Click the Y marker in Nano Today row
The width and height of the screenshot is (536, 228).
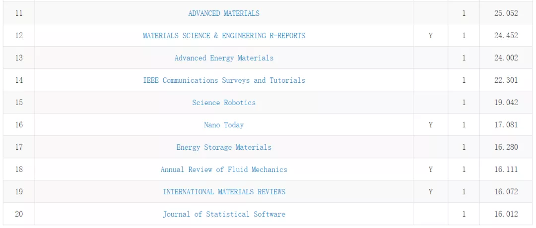pyautogui.click(x=430, y=125)
